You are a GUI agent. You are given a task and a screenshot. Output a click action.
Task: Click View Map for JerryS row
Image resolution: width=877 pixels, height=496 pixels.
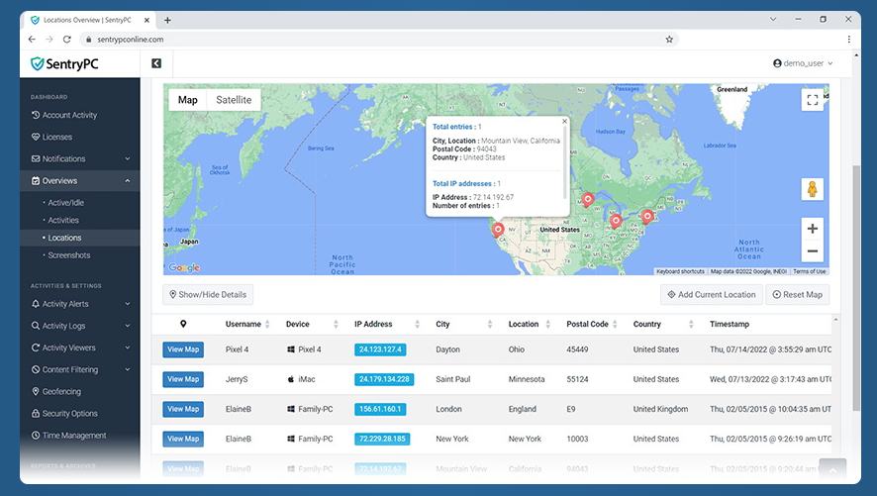click(x=183, y=379)
